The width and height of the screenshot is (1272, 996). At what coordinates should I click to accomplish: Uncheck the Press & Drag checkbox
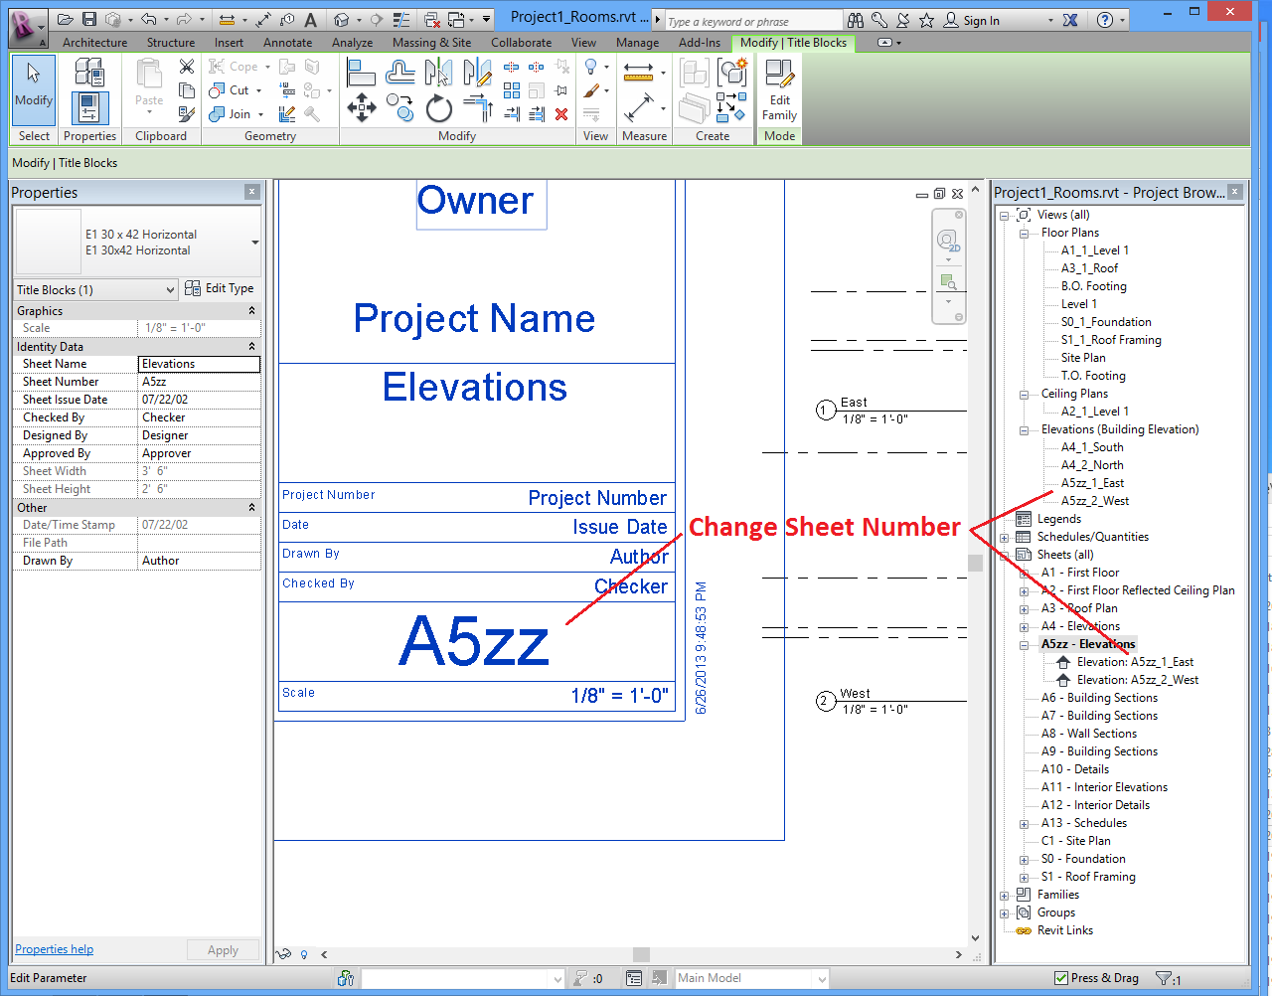[1061, 978]
